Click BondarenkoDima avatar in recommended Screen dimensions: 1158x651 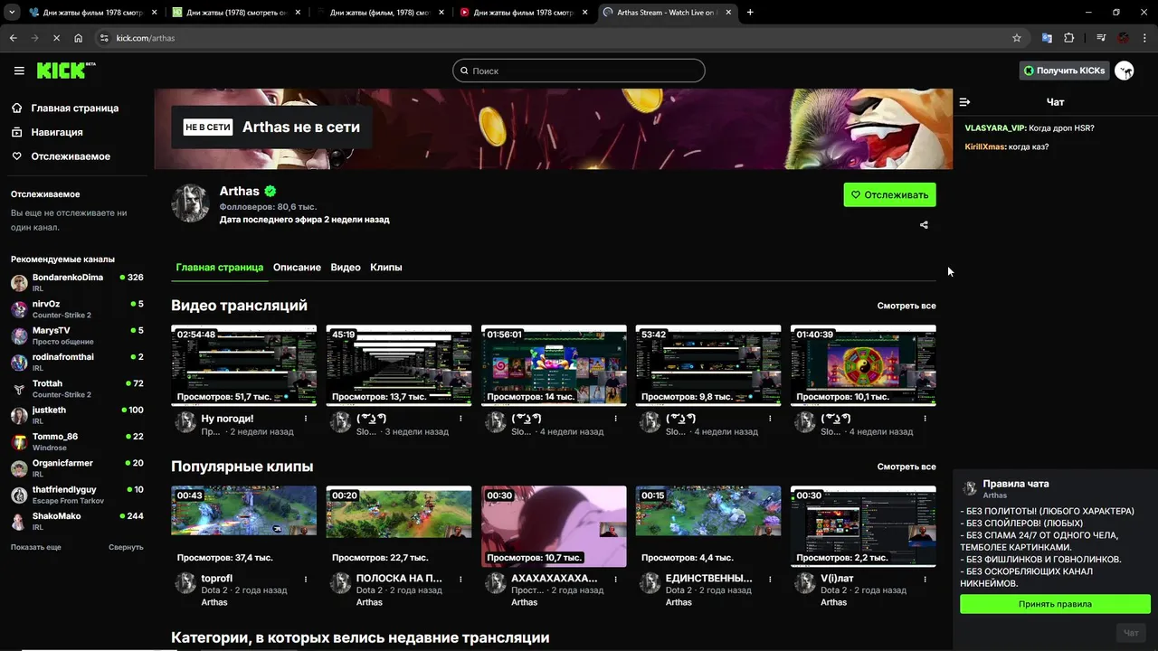(x=19, y=283)
